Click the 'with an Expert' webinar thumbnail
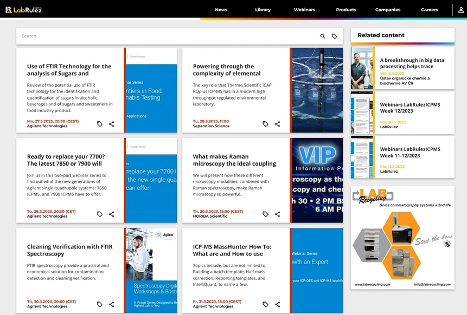Image resolution: width=467 pixels, height=315 pixels. coord(317,270)
